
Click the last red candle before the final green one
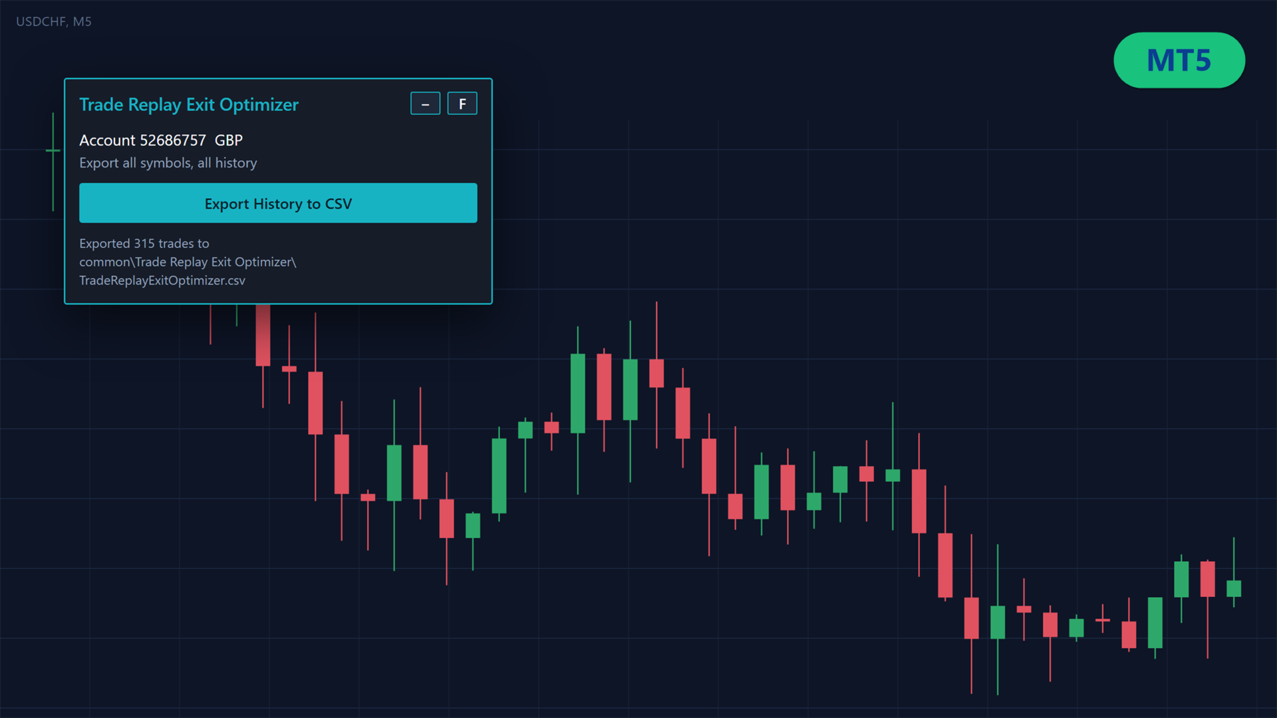[1208, 578]
